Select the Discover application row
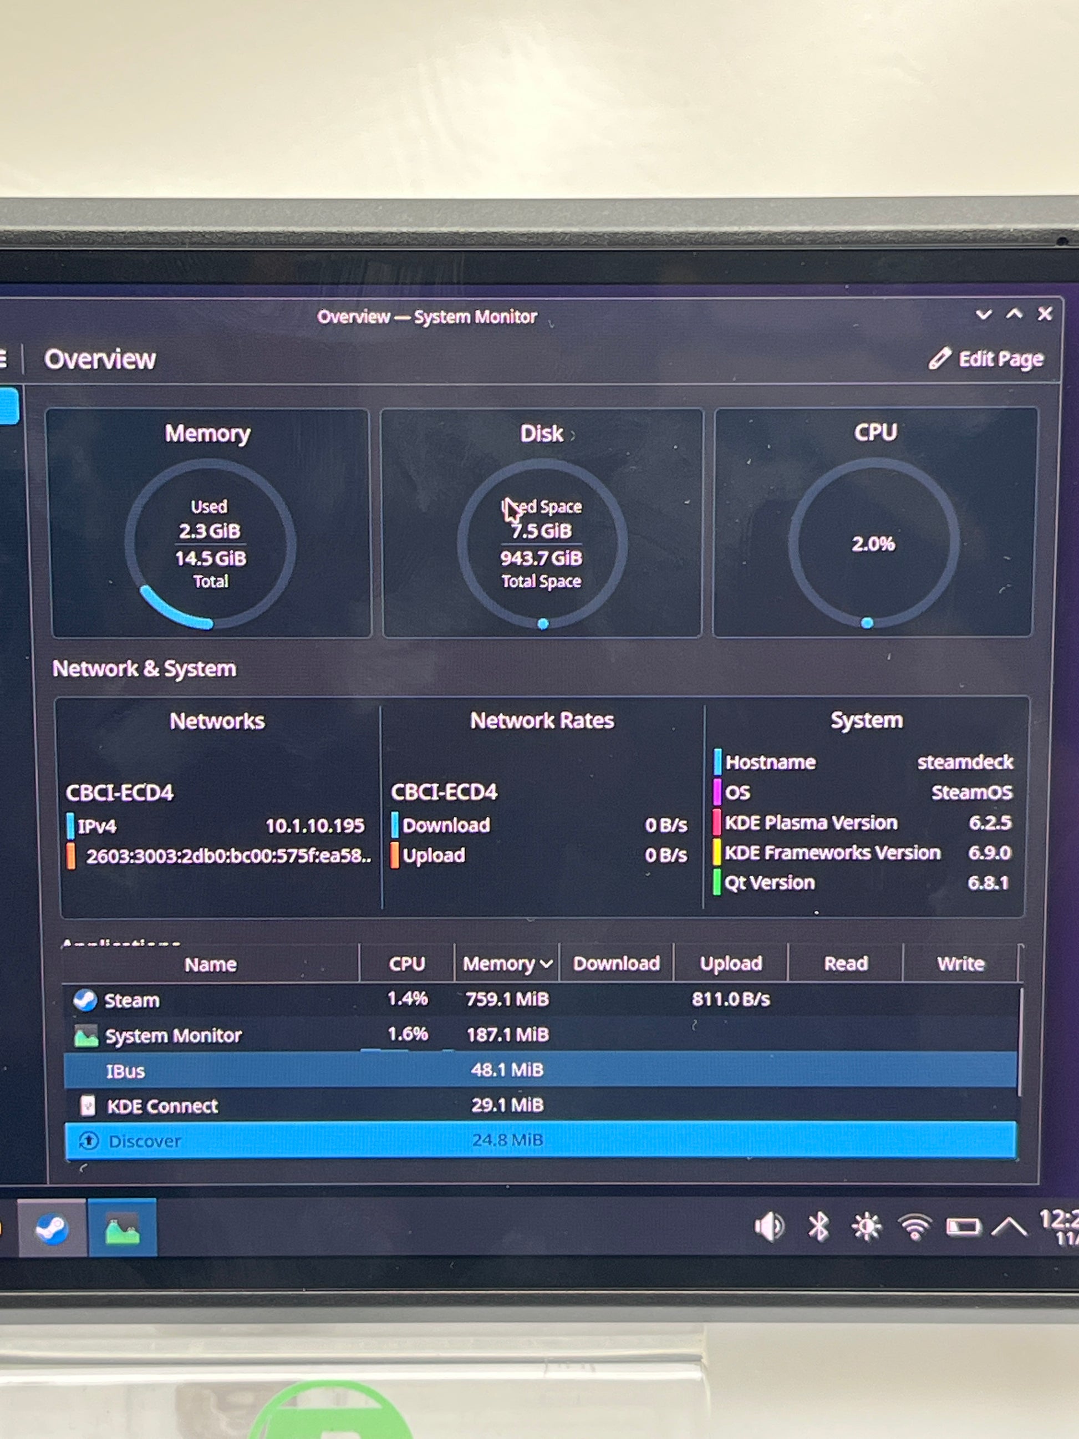 144,1141
